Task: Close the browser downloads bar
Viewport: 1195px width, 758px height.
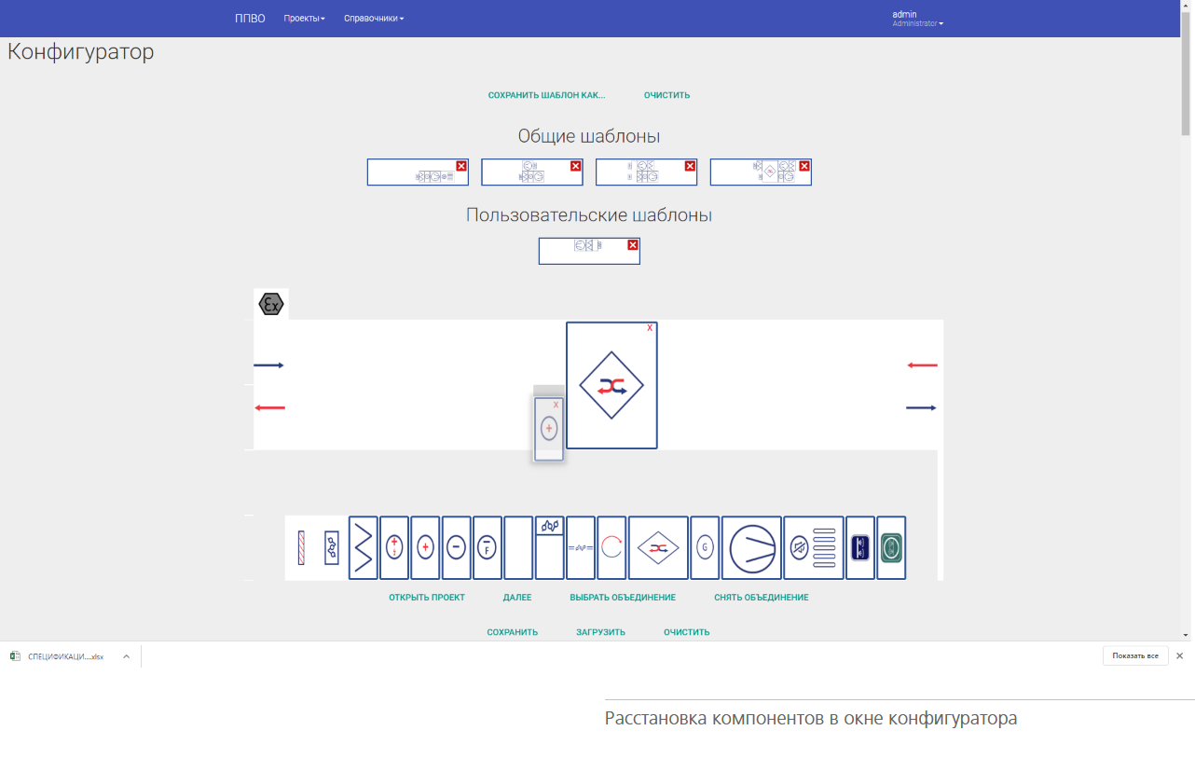Action: pos(1180,655)
